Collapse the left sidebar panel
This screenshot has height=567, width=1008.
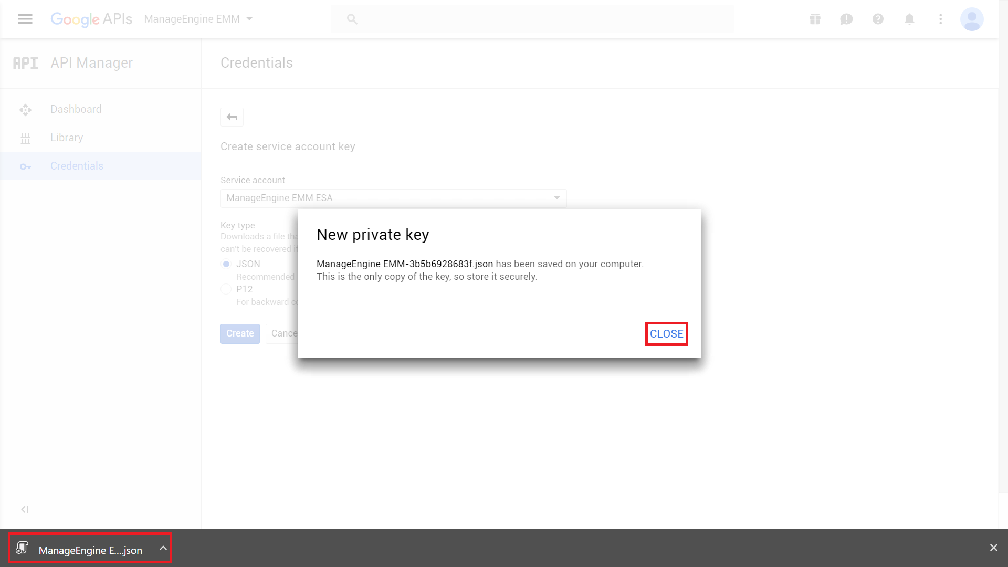click(25, 509)
